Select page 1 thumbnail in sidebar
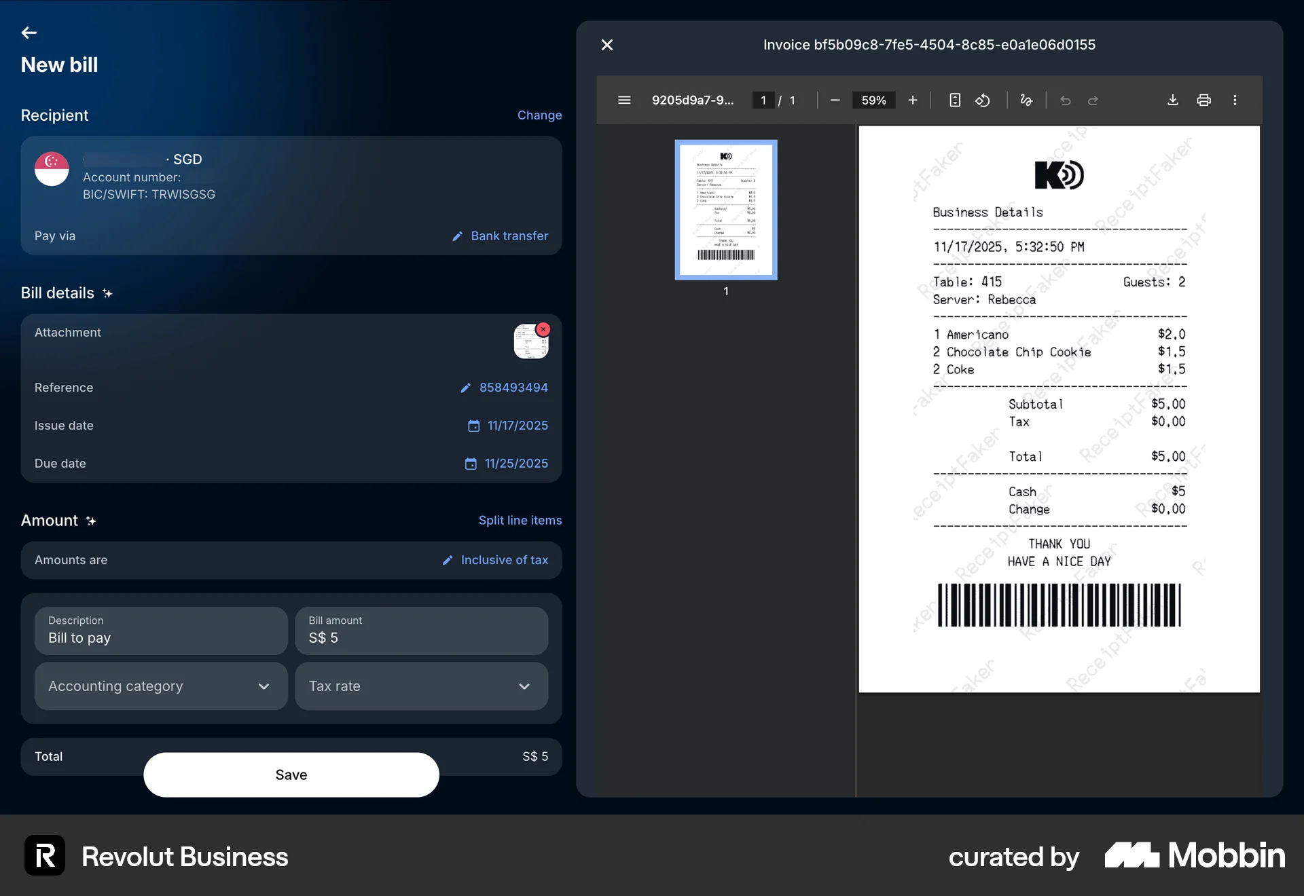 (x=726, y=210)
